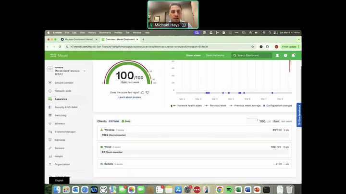Go back with Chrome's back arrow
The image size is (346, 194).
48,47
